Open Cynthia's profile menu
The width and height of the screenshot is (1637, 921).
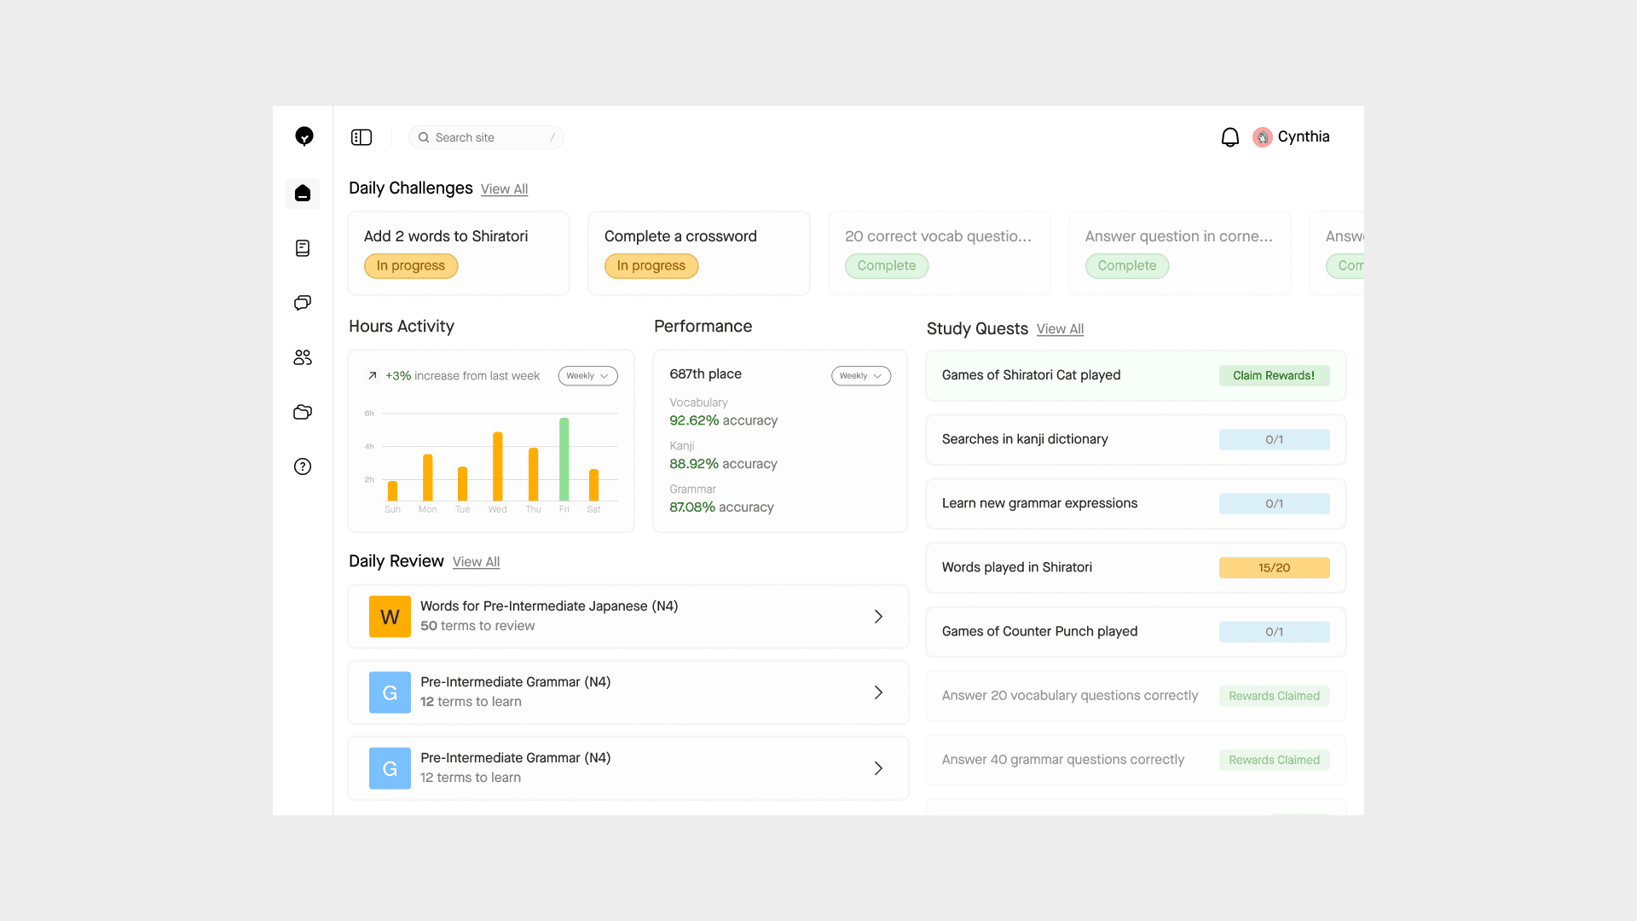coord(1292,137)
